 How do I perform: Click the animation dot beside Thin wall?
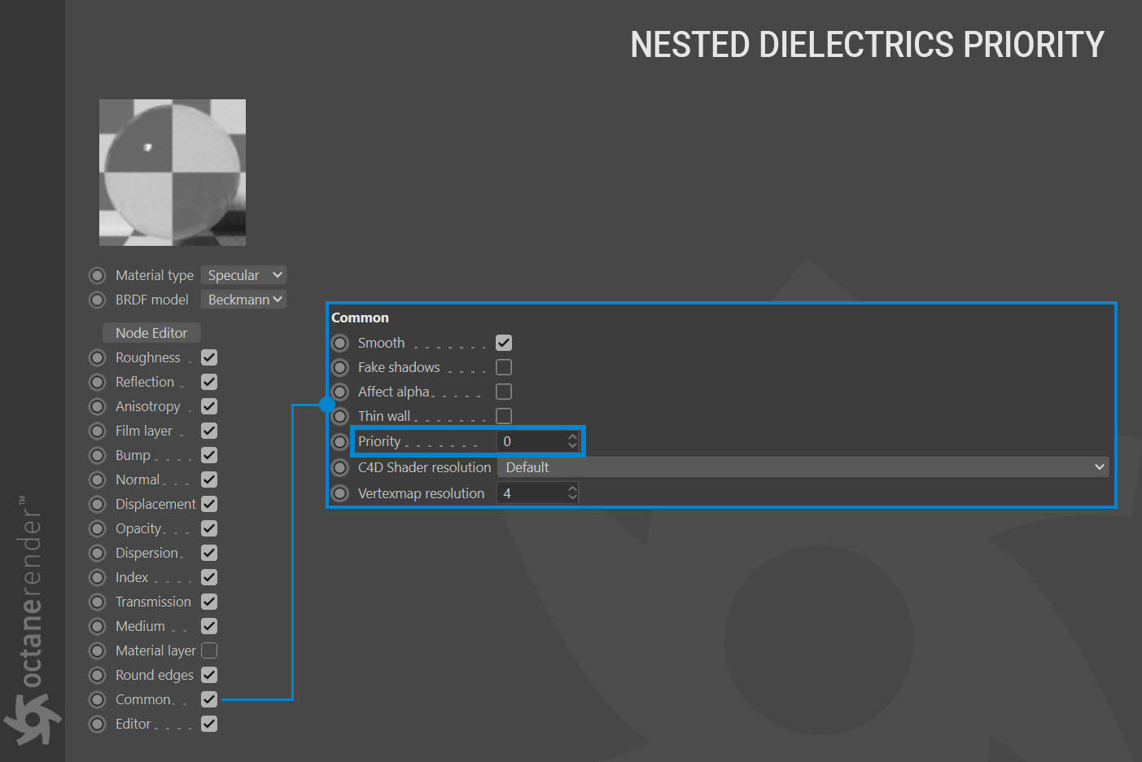(x=340, y=416)
